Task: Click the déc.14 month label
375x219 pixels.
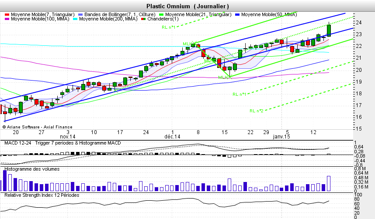Action: coord(172,137)
